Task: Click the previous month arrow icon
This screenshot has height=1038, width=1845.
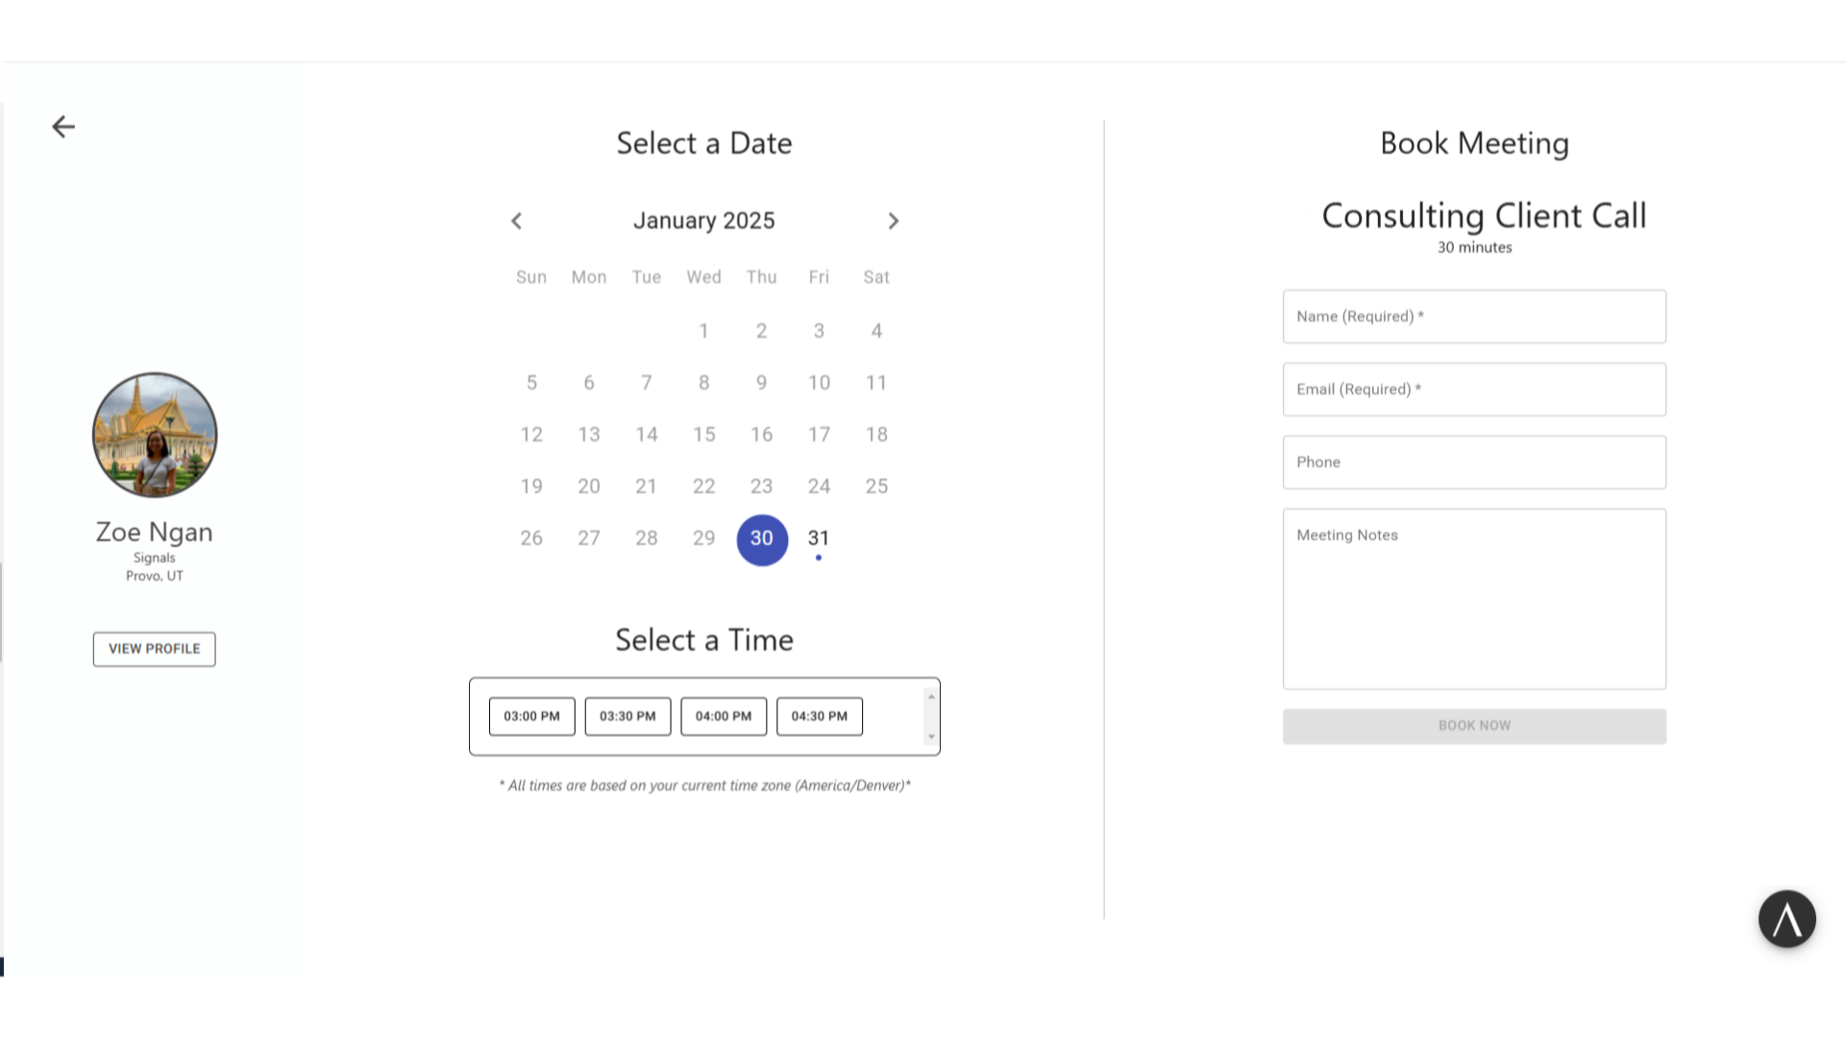Action: point(517,220)
